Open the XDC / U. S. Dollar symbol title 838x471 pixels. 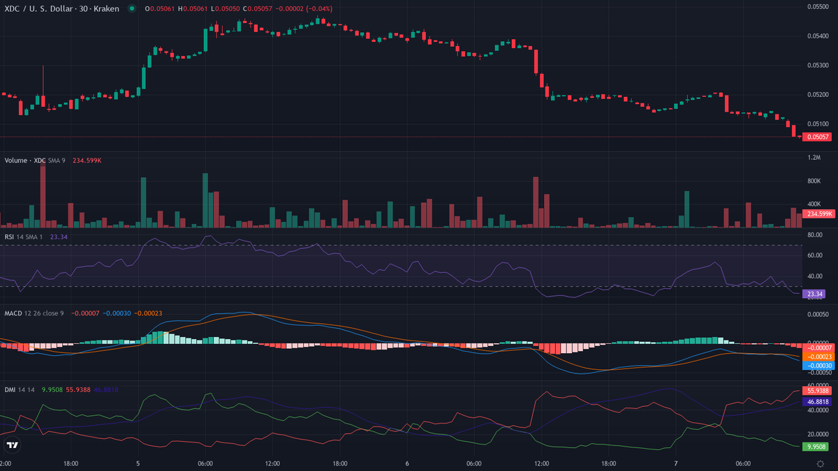(61, 8)
